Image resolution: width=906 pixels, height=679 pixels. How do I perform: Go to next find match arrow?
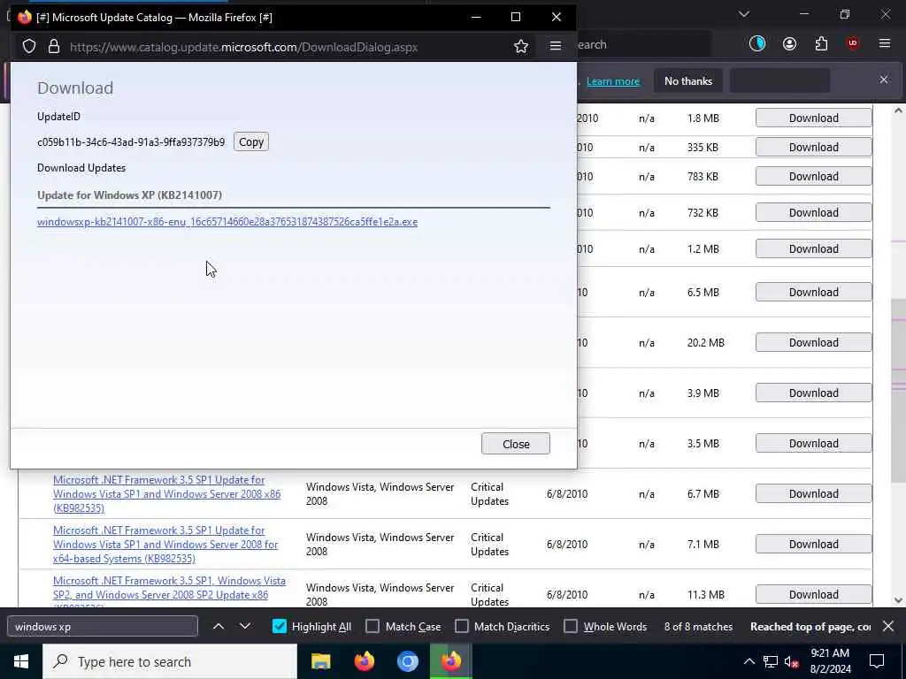(x=245, y=626)
